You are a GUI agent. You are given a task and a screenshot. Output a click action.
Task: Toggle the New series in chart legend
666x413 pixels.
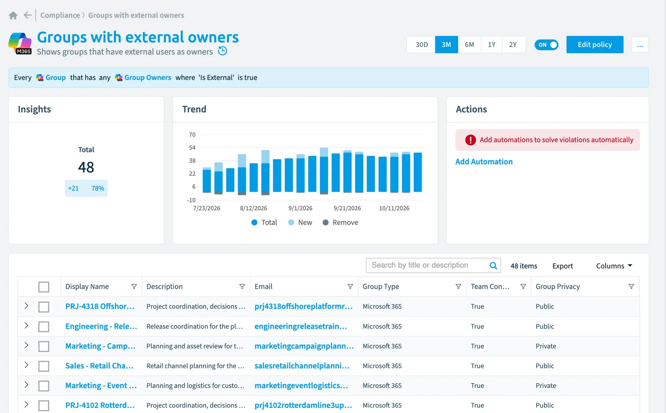(300, 223)
